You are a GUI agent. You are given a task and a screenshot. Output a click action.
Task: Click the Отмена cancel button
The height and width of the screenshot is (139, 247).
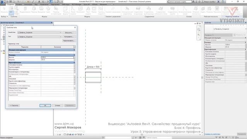(x=58, y=105)
